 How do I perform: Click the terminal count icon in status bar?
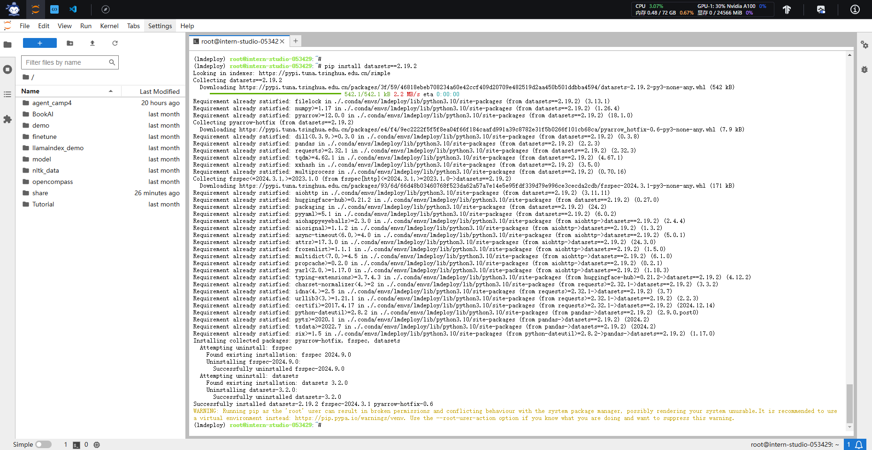click(76, 445)
